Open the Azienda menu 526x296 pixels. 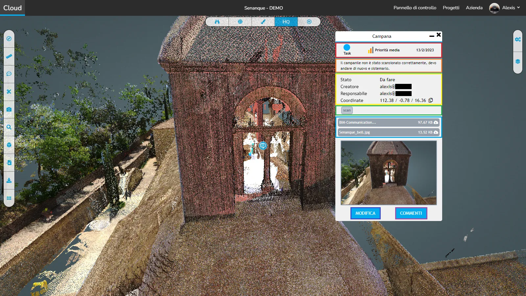474,8
